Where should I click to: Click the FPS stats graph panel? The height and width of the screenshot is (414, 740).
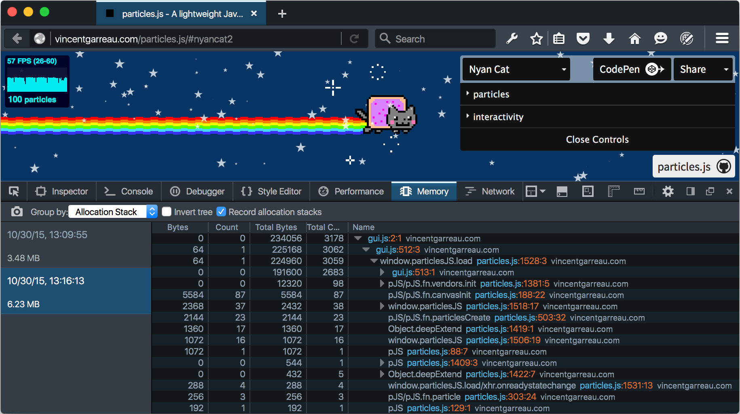tap(37, 81)
